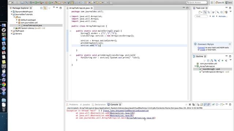Viewport: 234px width, 131px height.
Task: Collapse the JournalDevTutorials project node
Action: coord(11,14)
